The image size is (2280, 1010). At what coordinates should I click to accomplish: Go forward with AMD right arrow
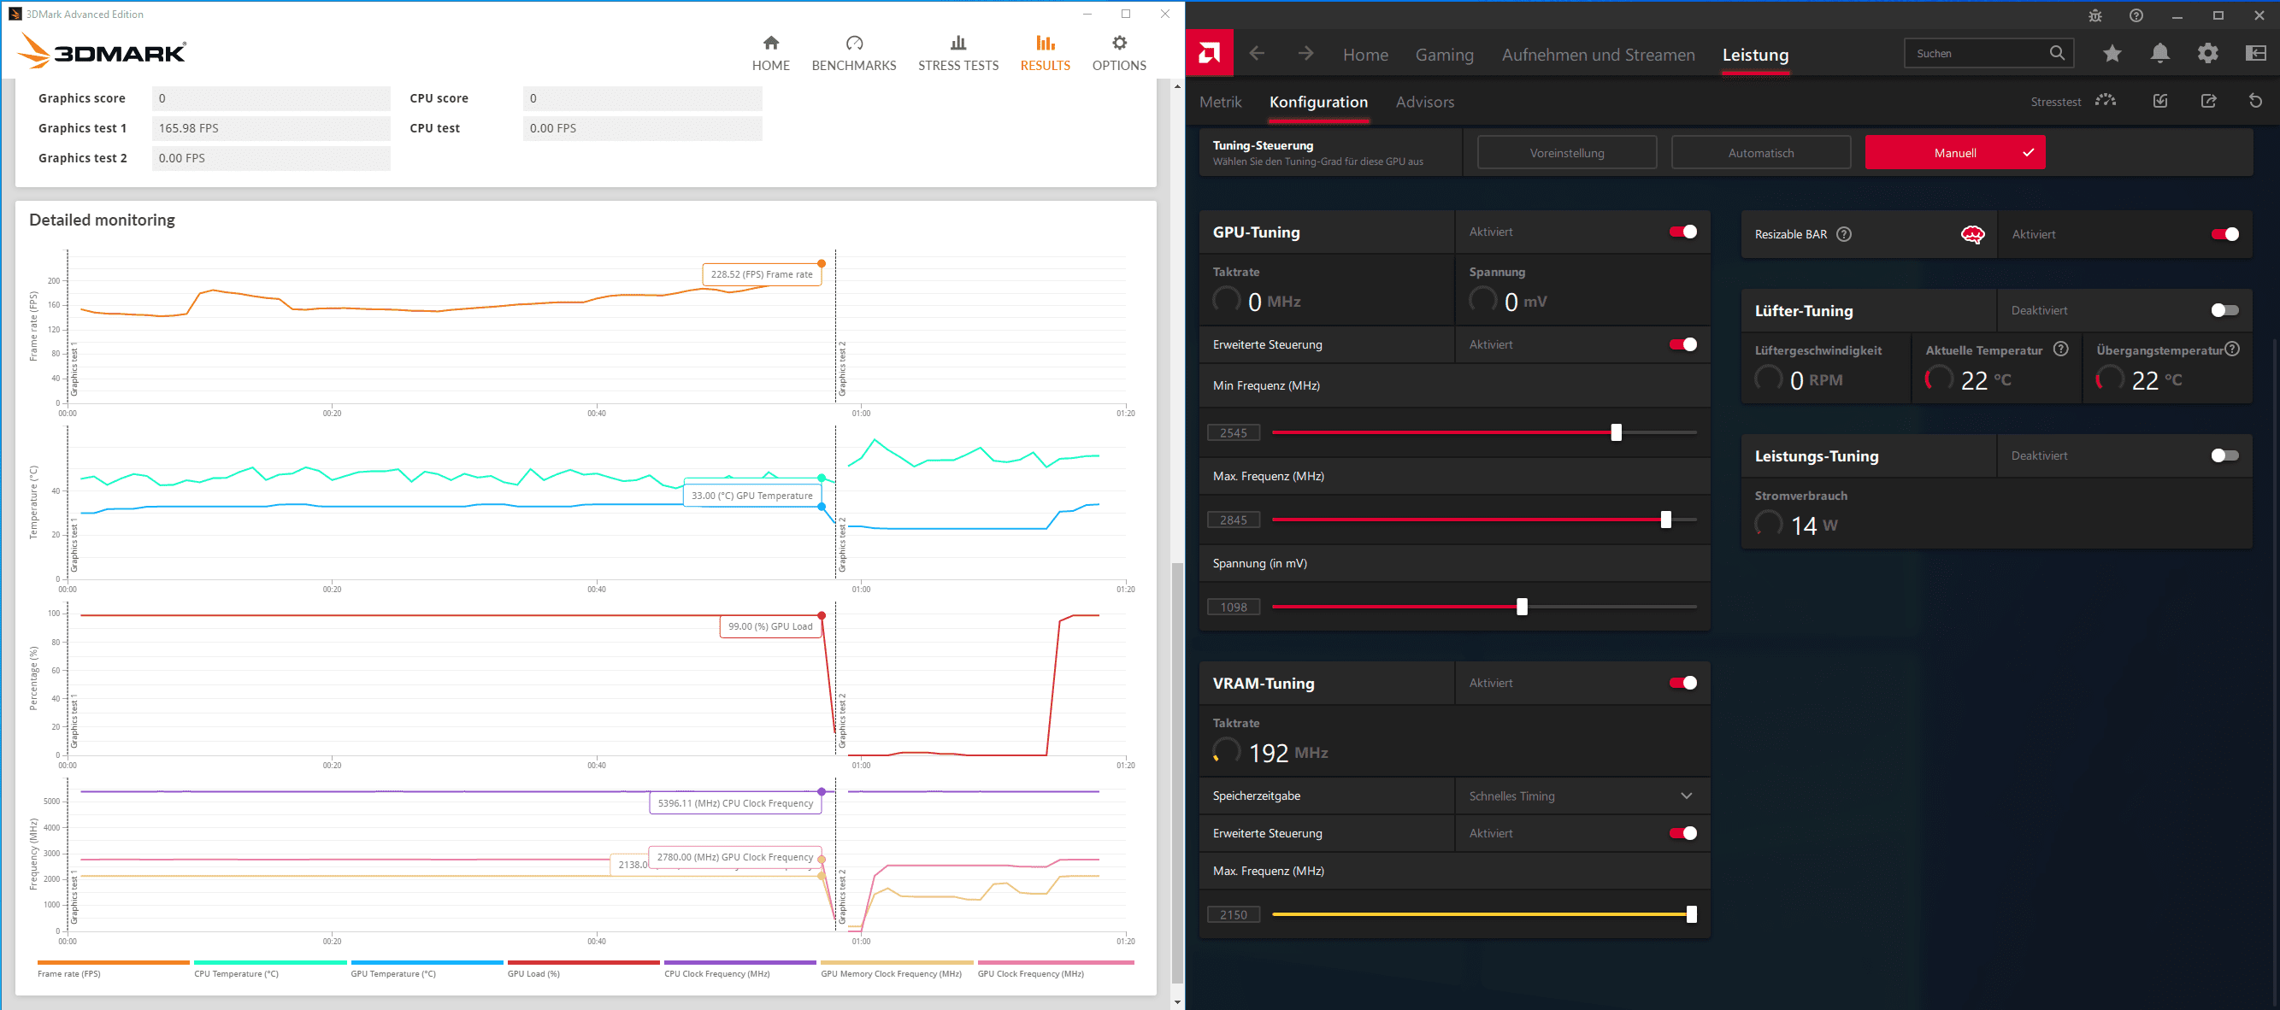[1305, 54]
